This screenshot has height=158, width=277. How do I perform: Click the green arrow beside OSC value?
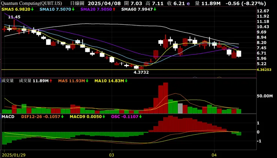coord(140,117)
